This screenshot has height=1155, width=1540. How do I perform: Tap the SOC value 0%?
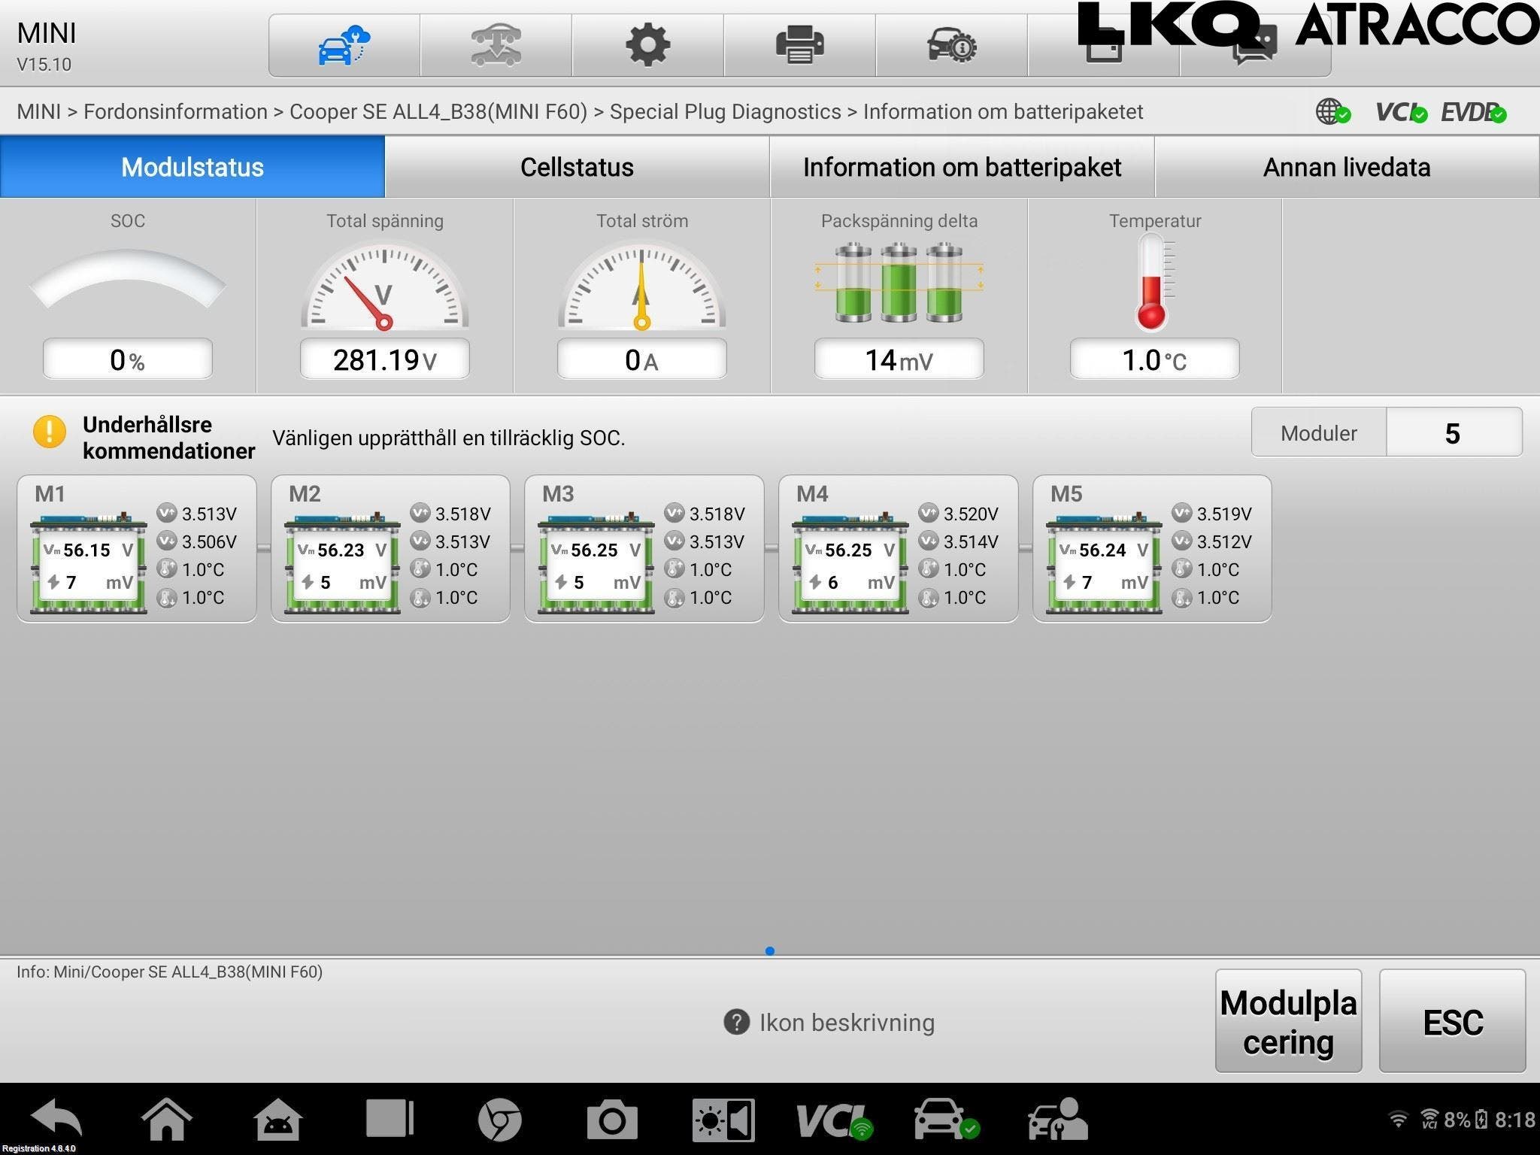(x=127, y=359)
